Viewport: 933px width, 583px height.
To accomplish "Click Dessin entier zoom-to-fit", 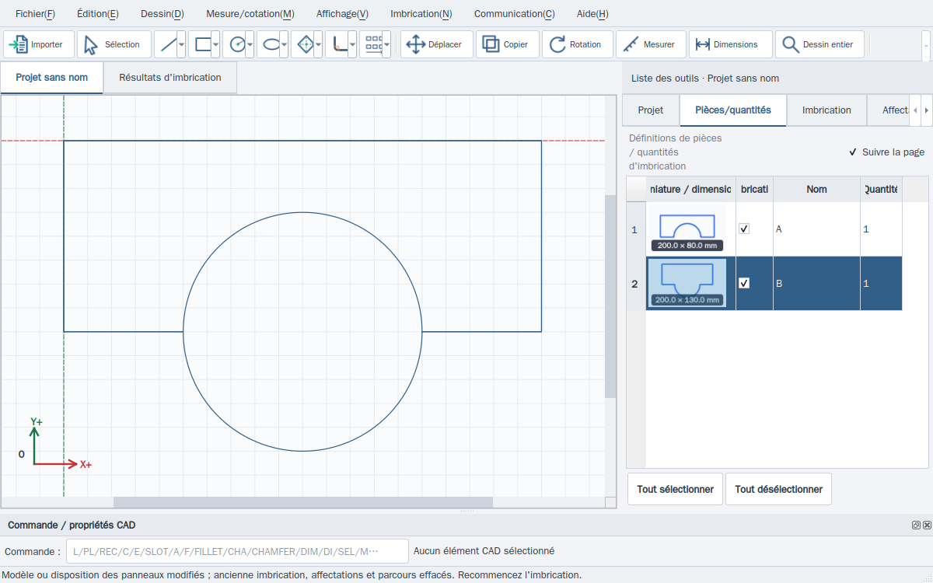I will [x=819, y=44].
